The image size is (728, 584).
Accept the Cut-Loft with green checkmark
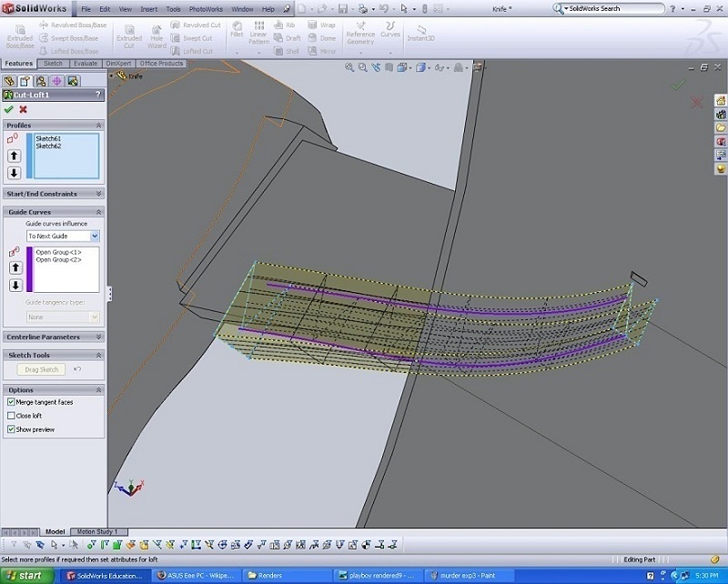pyautogui.click(x=9, y=109)
